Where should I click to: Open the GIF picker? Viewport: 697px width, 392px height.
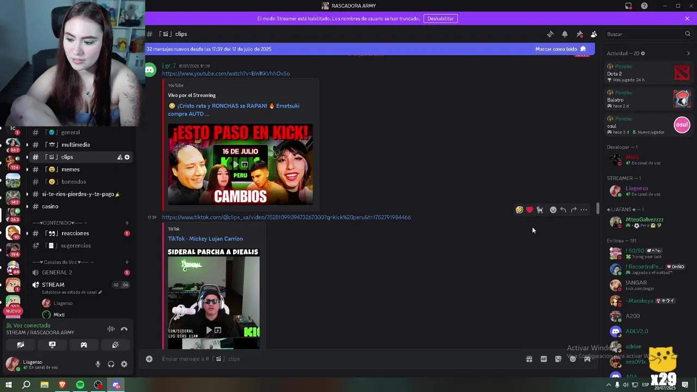(x=543, y=359)
